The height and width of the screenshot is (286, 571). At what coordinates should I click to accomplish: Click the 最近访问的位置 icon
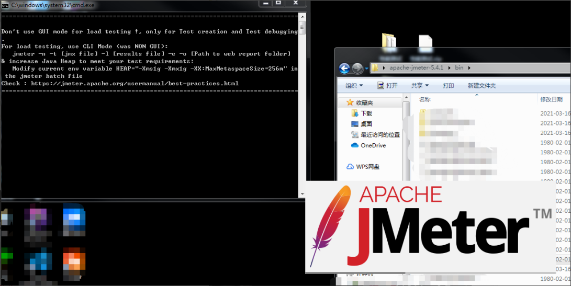pos(355,134)
